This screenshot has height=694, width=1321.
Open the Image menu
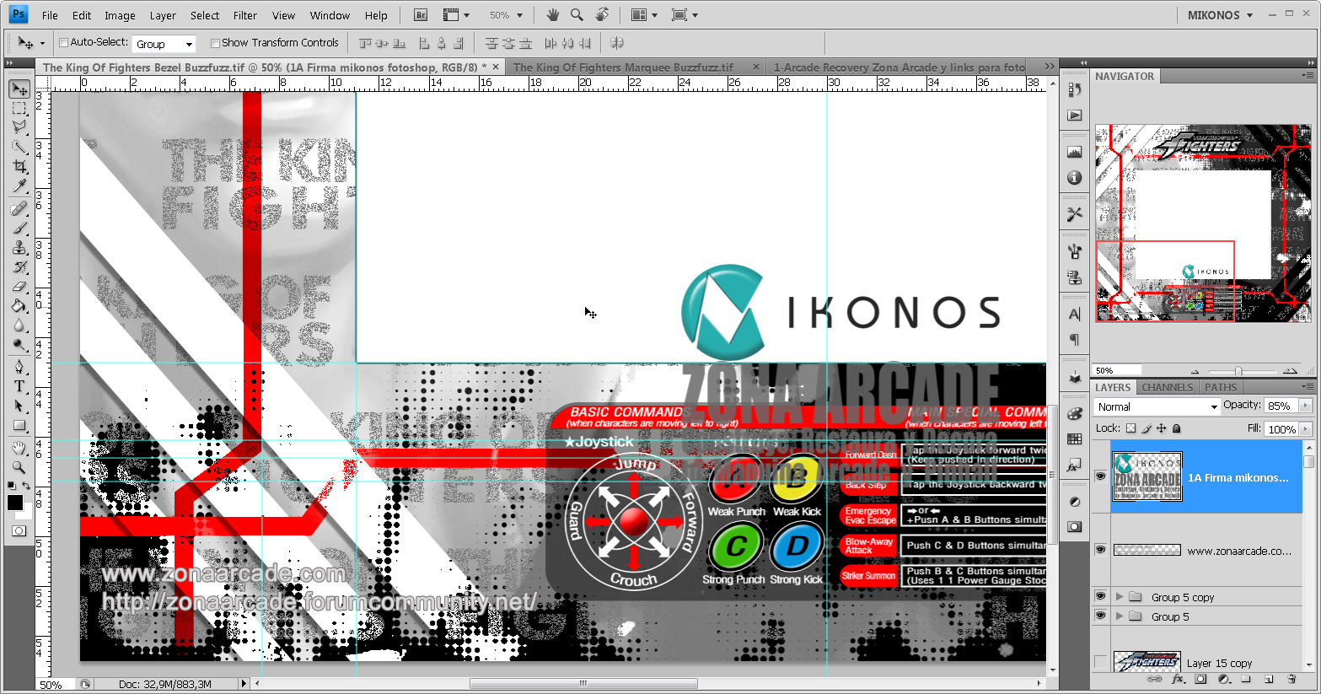click(x=120, y=15)
